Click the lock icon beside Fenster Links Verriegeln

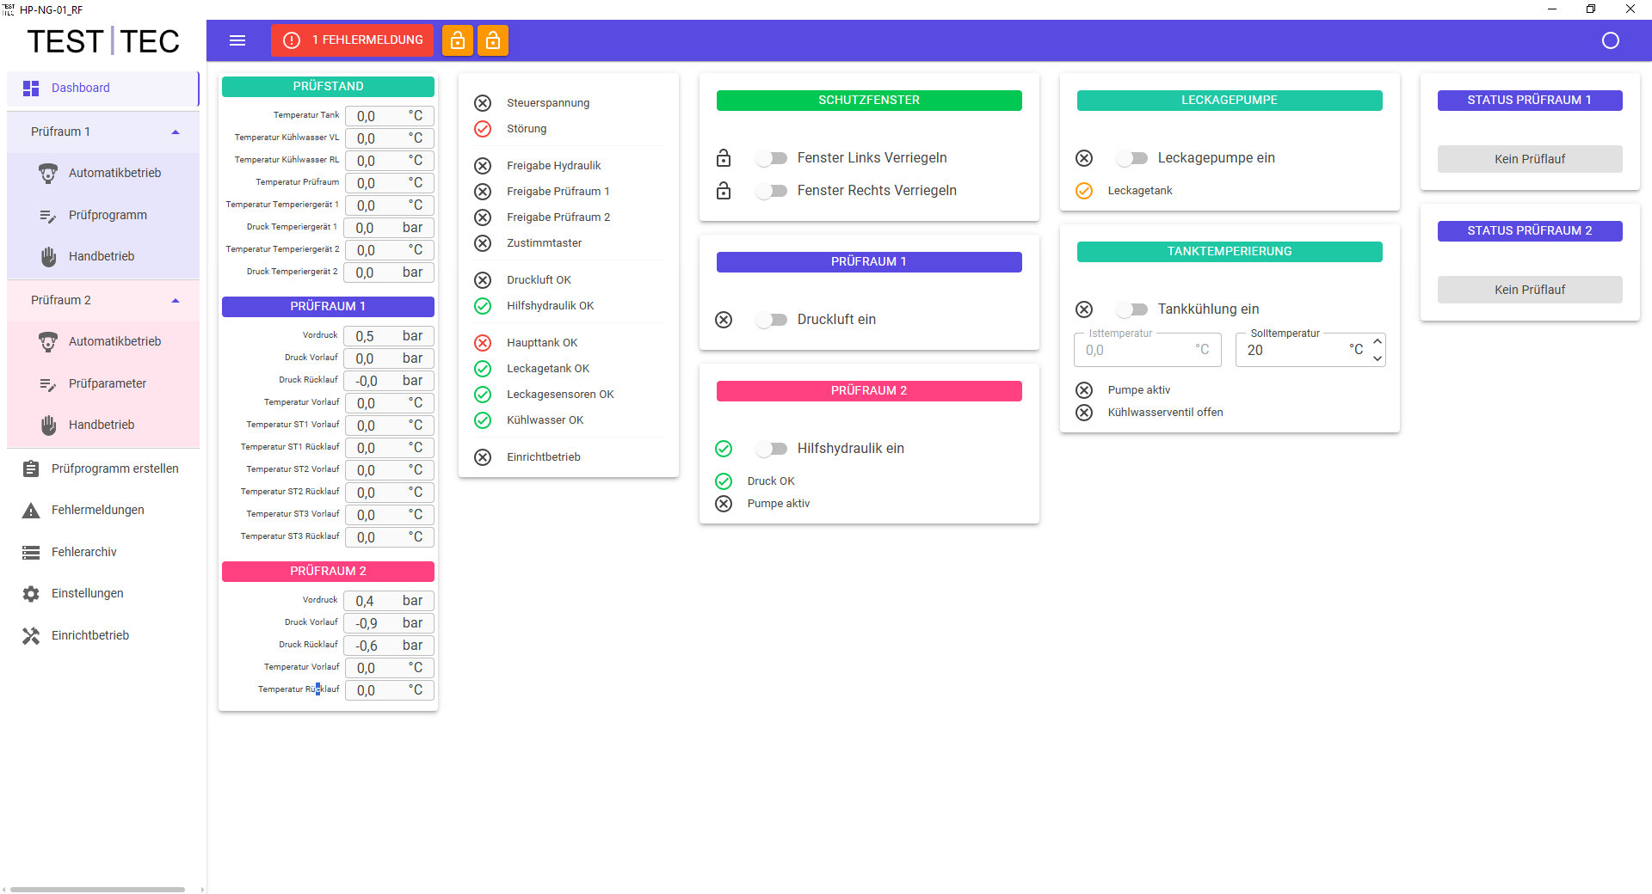tap(724, 158)
